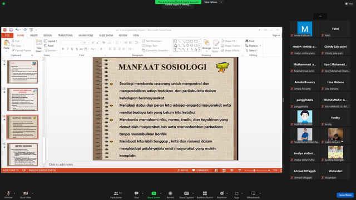This screenshot has height=200, width=356.
Task: Switch to the ANIMATIONS ribbon tab
Action: click(86, 36)
